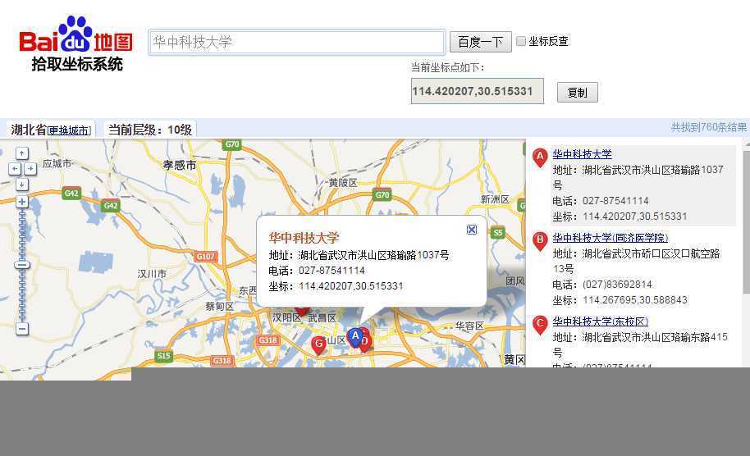Enable the 坐标反查 checkbox
The height and width of the screenshot is (456, 750).
point(521,41)
